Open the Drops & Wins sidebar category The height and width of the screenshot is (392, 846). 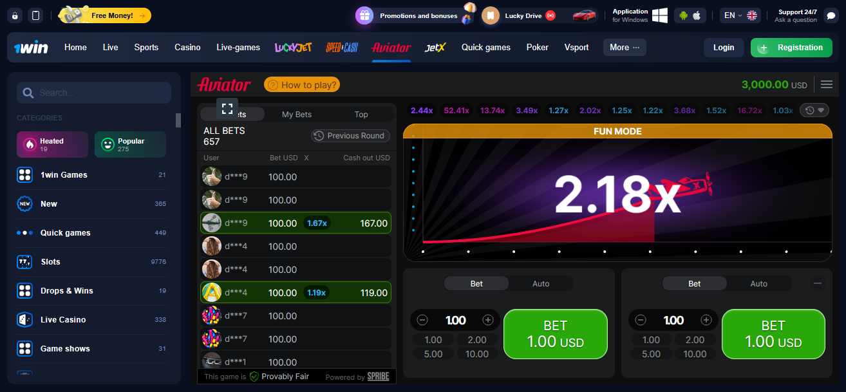click(91, 291)
